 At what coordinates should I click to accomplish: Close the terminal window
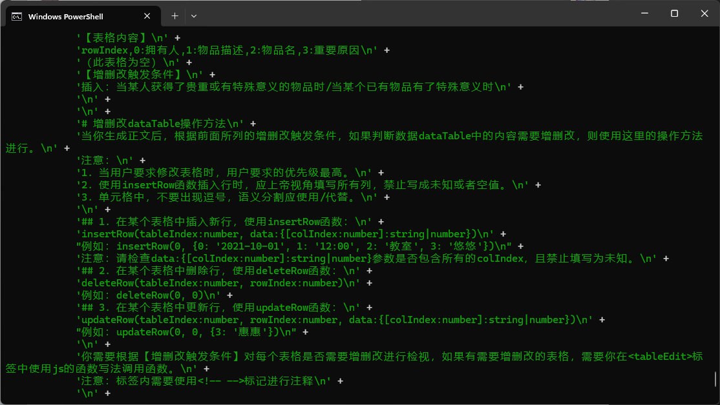coord(704,14)
